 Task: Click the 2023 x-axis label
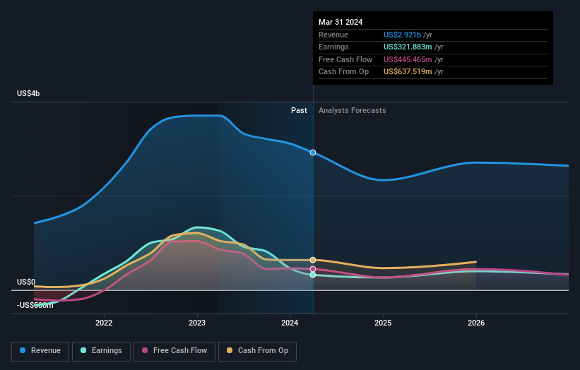(x=197, y=323)
